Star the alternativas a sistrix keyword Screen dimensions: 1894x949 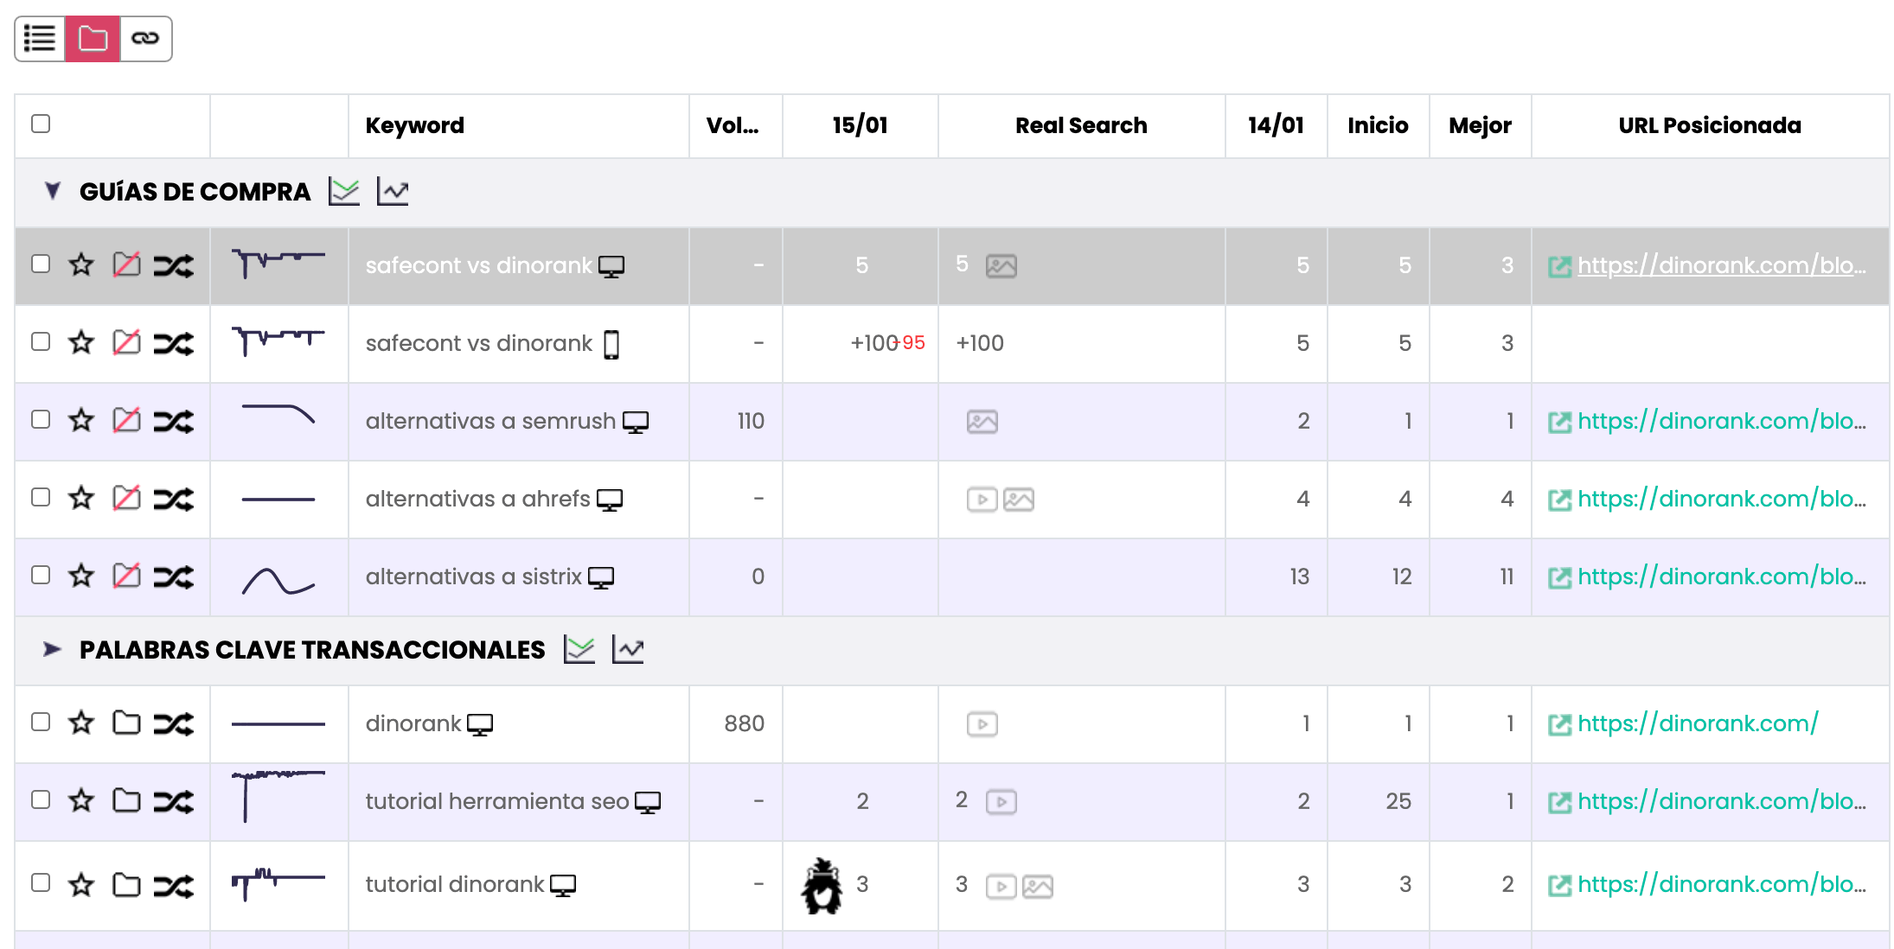(81, 576)
